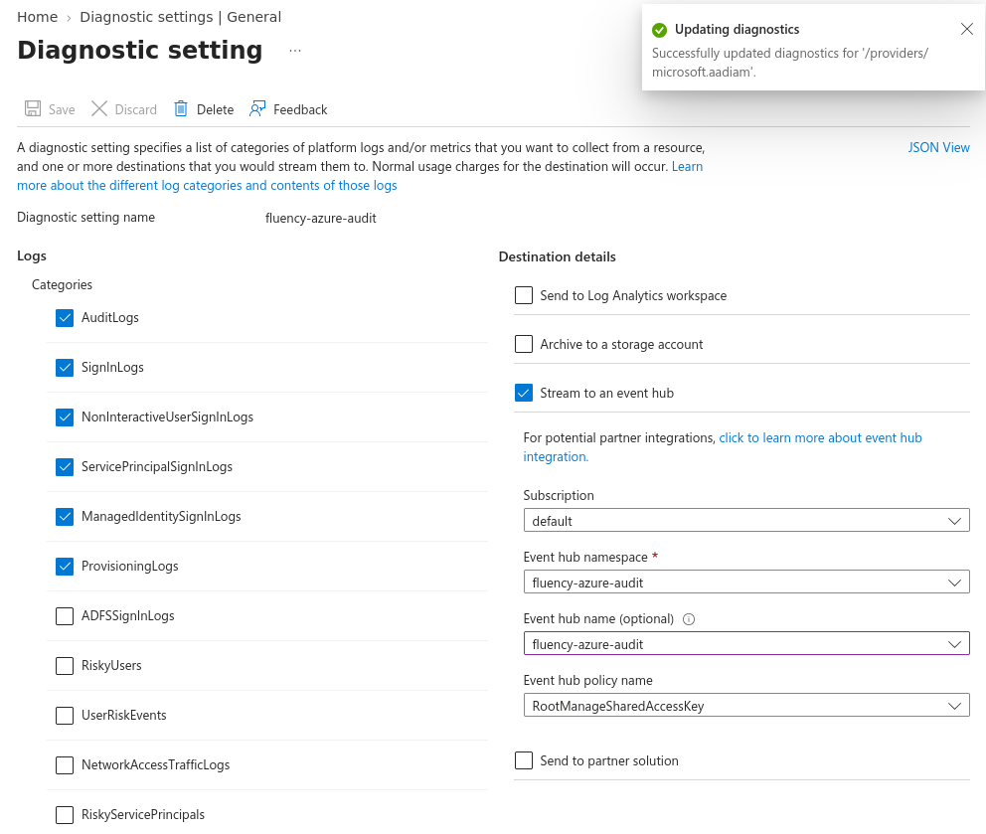The width and height of the screenshot is (986, 834).
Task: Click the Diagnostic setting name label
Action: click(85, 218)
